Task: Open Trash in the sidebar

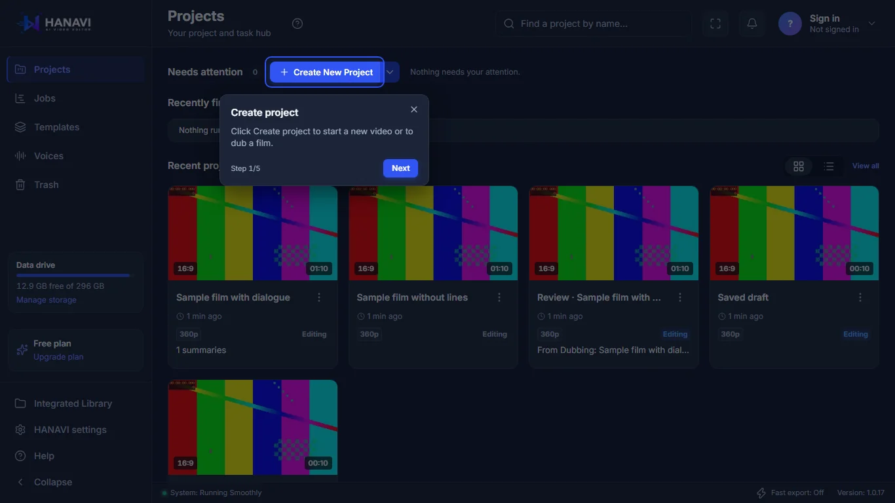Action: point(76,185)
